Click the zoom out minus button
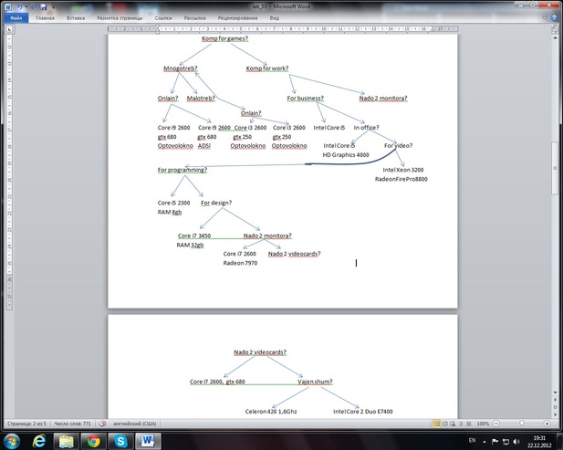 coord(495,424)
